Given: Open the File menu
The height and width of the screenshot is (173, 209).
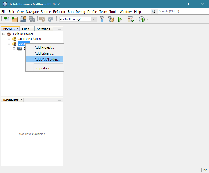Looking at the screenshot, I should coord(4,12).
